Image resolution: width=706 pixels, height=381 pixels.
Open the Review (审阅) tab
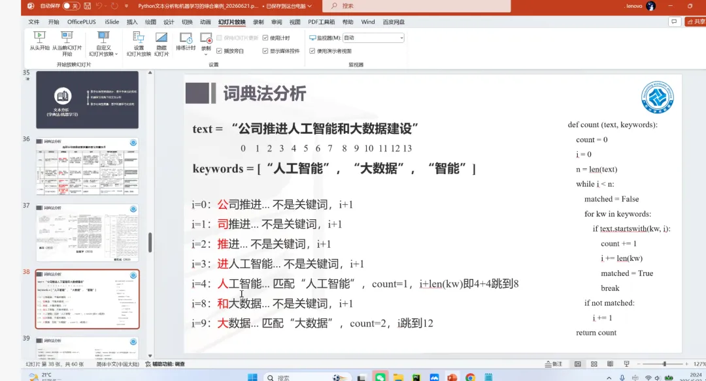pyautogui.click(x=277, y=22)
